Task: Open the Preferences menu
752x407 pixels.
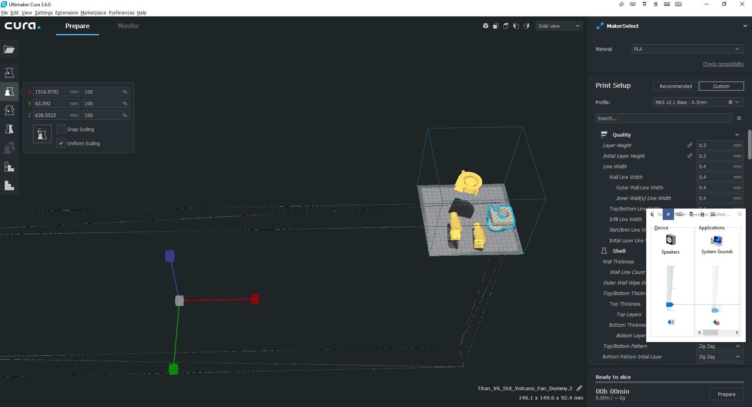Action: click(x=121, y=13)
